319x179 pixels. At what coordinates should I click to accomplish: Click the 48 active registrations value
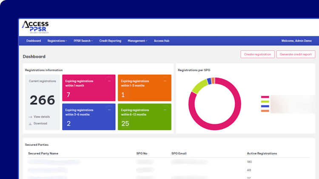(x=249, y=170)
